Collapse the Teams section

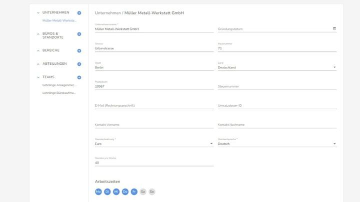click(38, 77)
